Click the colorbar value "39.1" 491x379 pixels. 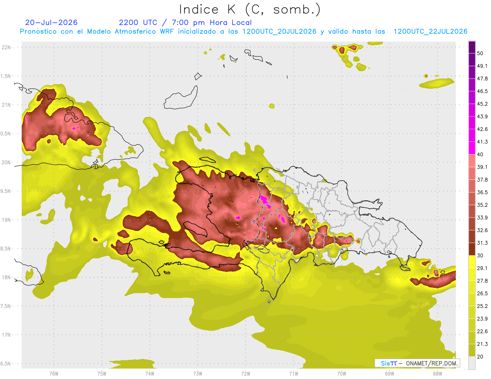(x=482, y=167)
